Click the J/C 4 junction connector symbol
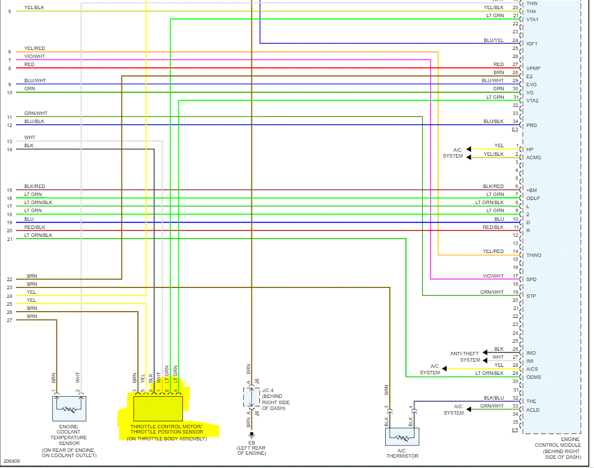 pos(251,397)
